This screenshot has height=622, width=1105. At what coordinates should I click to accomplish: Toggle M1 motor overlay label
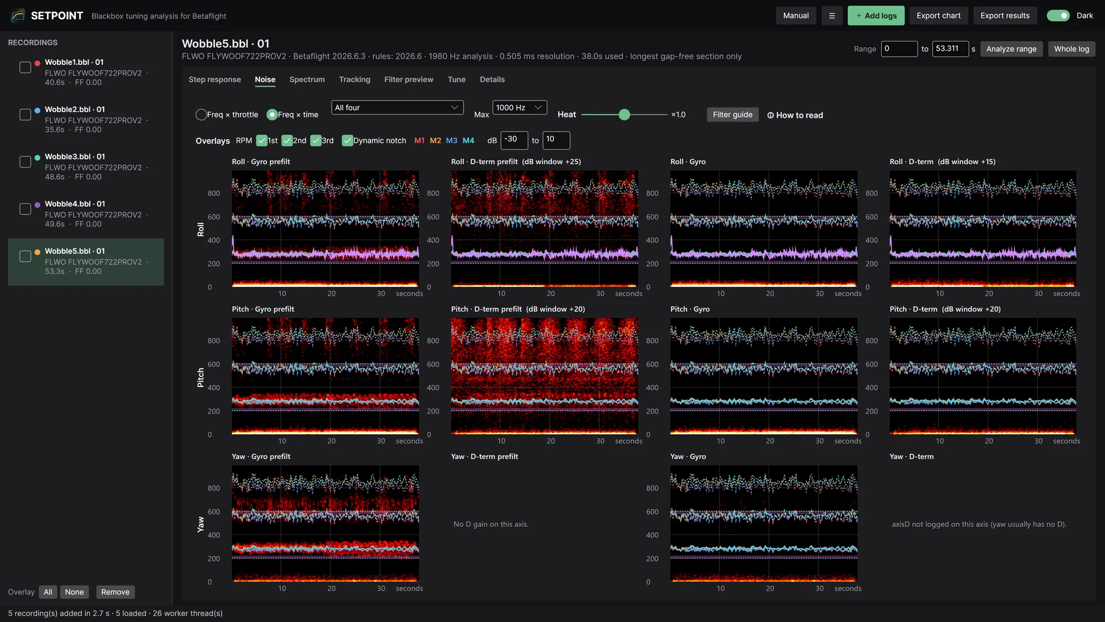coord(419,141)
